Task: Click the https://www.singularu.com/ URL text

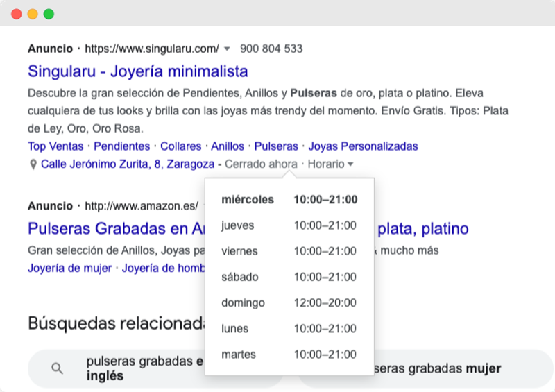Action: tap(152, 49)
